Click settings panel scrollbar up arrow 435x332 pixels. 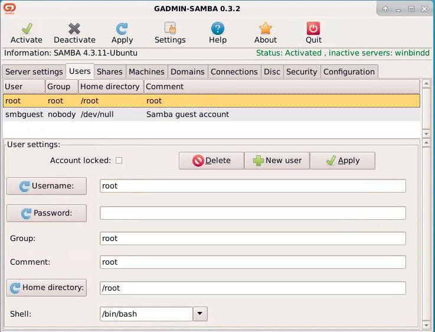(x=426, y=143)
